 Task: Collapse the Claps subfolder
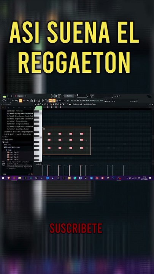coord(9,150)
